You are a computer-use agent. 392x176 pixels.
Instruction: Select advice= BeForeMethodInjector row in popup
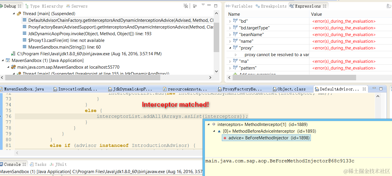tap(266, 138)
